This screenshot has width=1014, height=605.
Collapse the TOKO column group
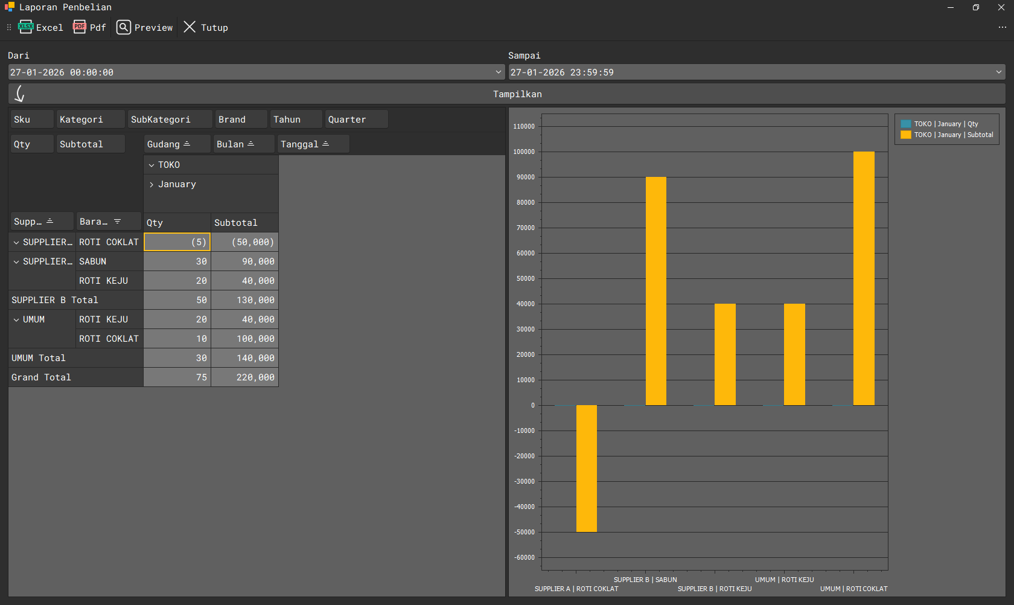point(151,165)
